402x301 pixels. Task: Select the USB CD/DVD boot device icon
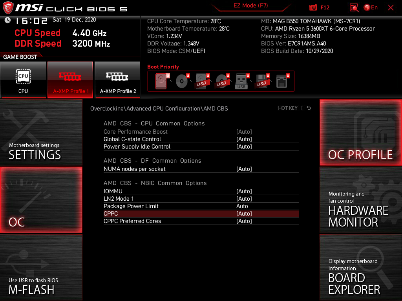coord(223,81)
